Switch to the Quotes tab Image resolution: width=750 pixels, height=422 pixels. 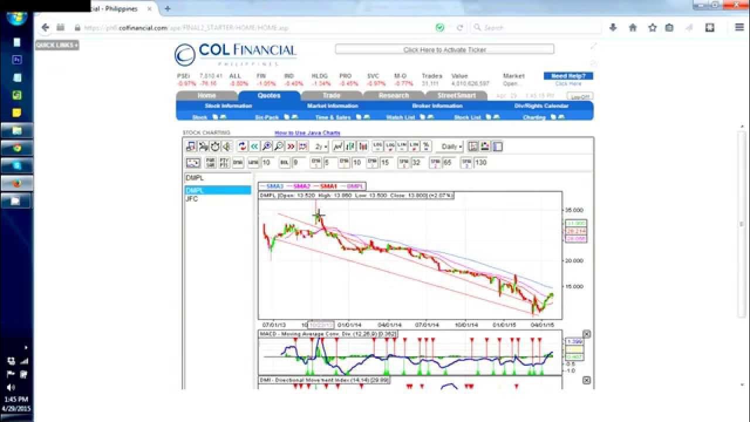tap(269, 96)
